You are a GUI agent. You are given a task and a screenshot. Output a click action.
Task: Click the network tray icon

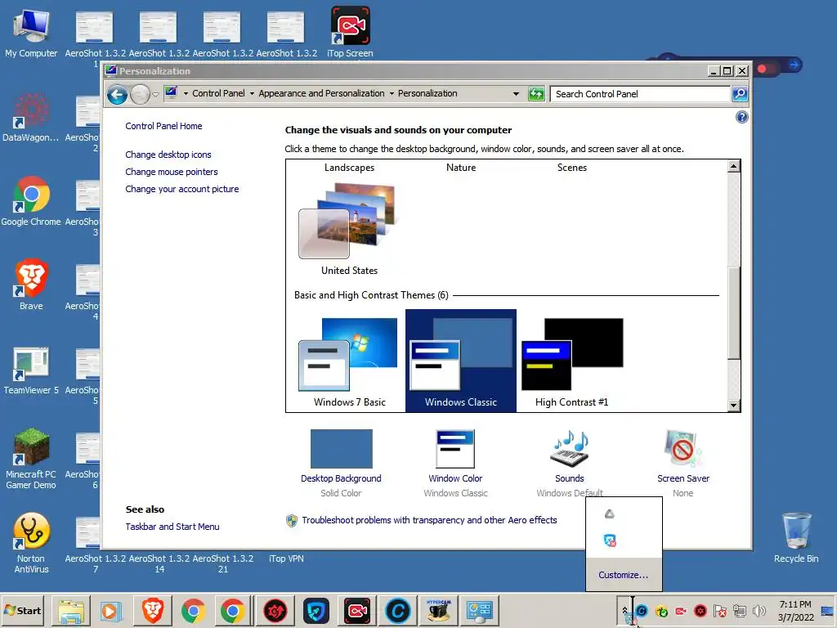[x=739, y=610]
